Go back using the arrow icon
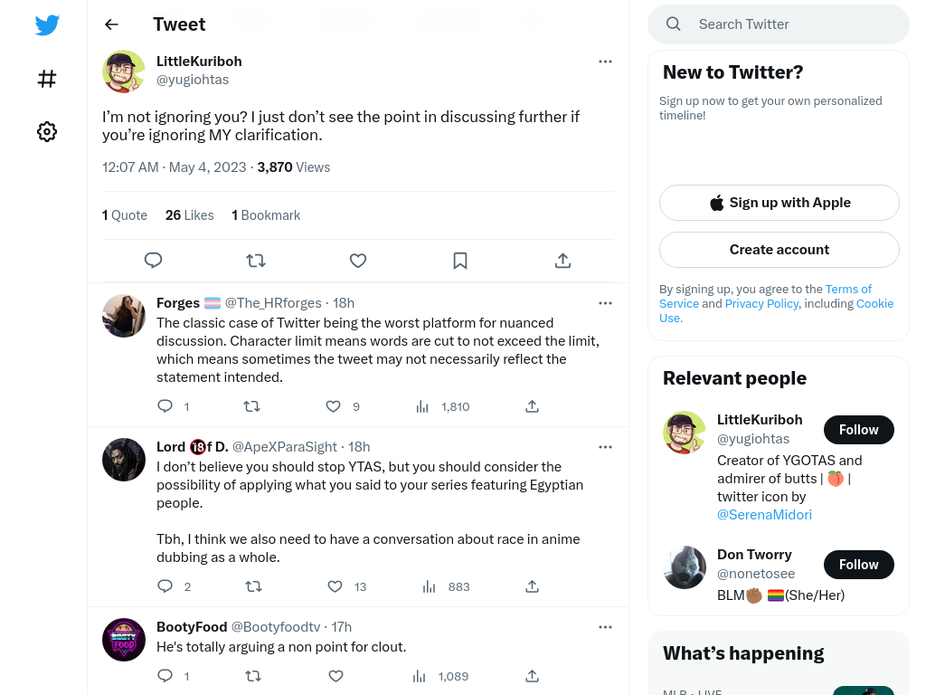Viewport: 926px width, 695px height. 111,24
